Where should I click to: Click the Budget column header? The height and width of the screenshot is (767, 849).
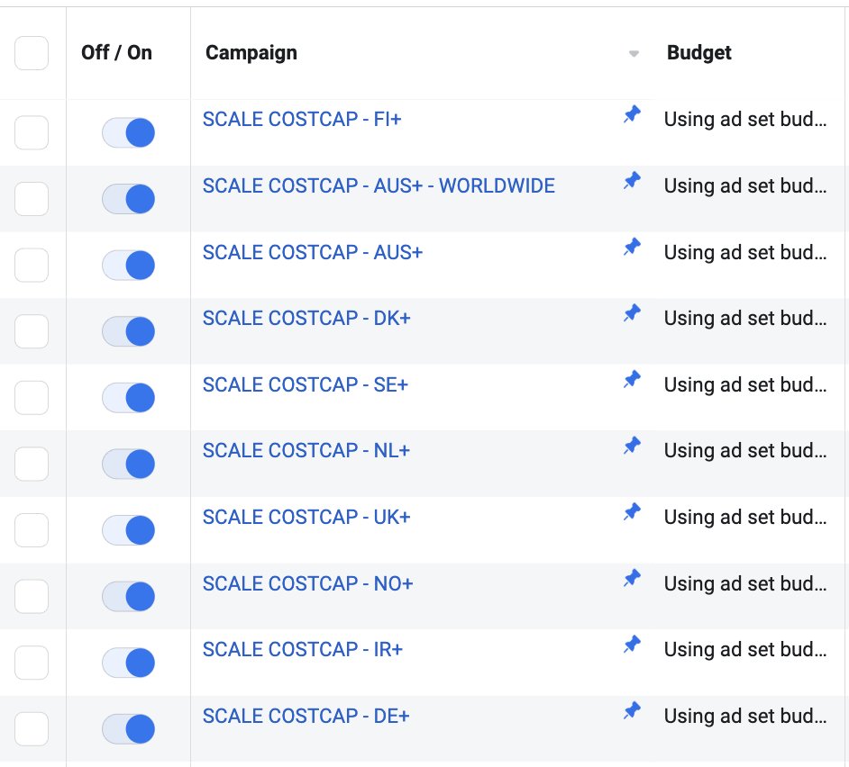point(698,52)
